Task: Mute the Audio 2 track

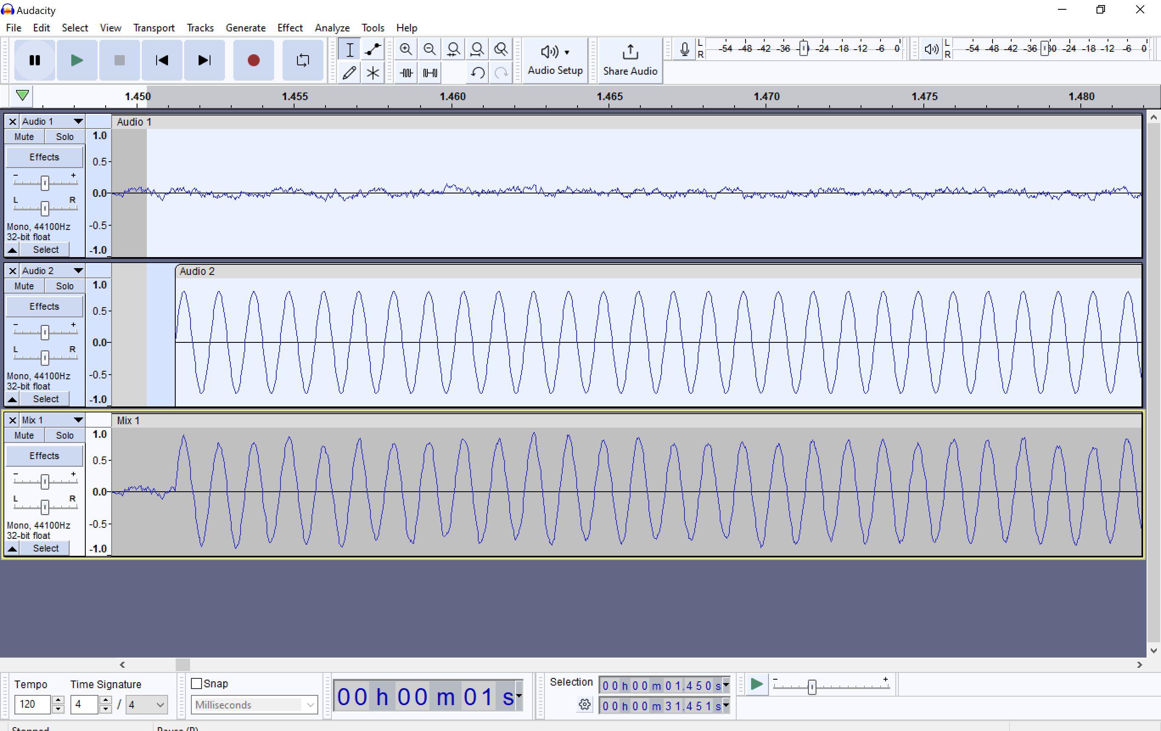Action: point(24,286)
